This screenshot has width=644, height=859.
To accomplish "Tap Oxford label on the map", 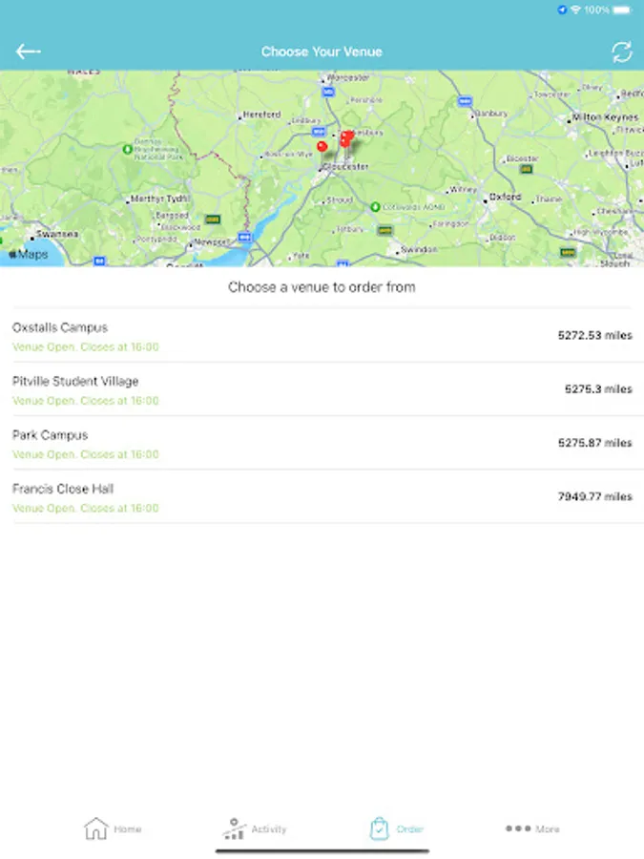I will point(505,197).
